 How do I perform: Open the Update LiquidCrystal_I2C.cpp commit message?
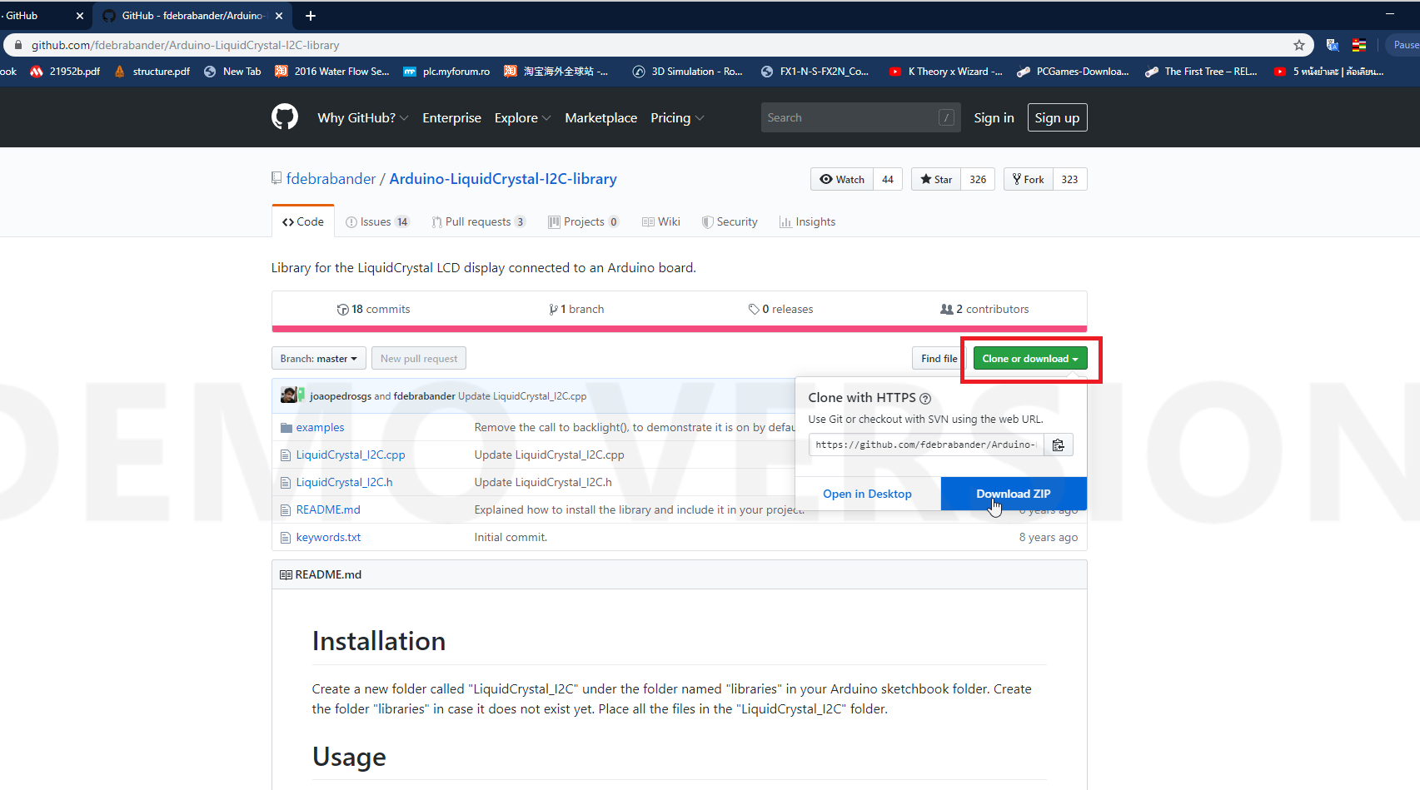tap(522, 395)
